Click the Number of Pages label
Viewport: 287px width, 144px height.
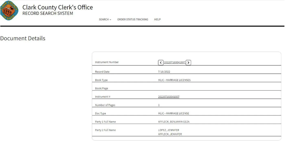(x=105, y=105)
